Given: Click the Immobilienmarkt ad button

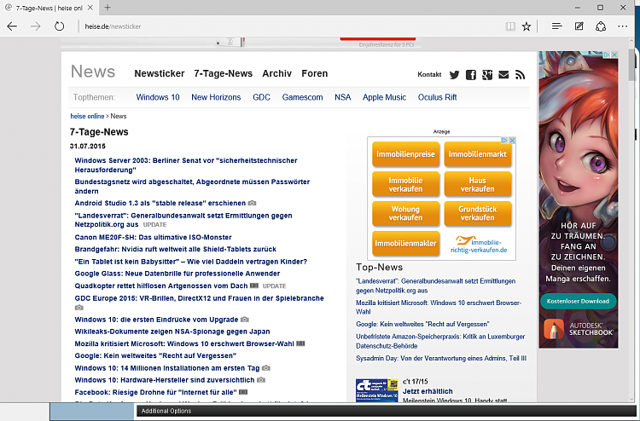Looking at the screenshot, I should click(478, 154).
